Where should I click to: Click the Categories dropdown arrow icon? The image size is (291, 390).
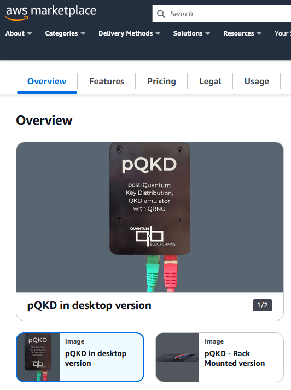pyautogui.click(x=83, y=33)
